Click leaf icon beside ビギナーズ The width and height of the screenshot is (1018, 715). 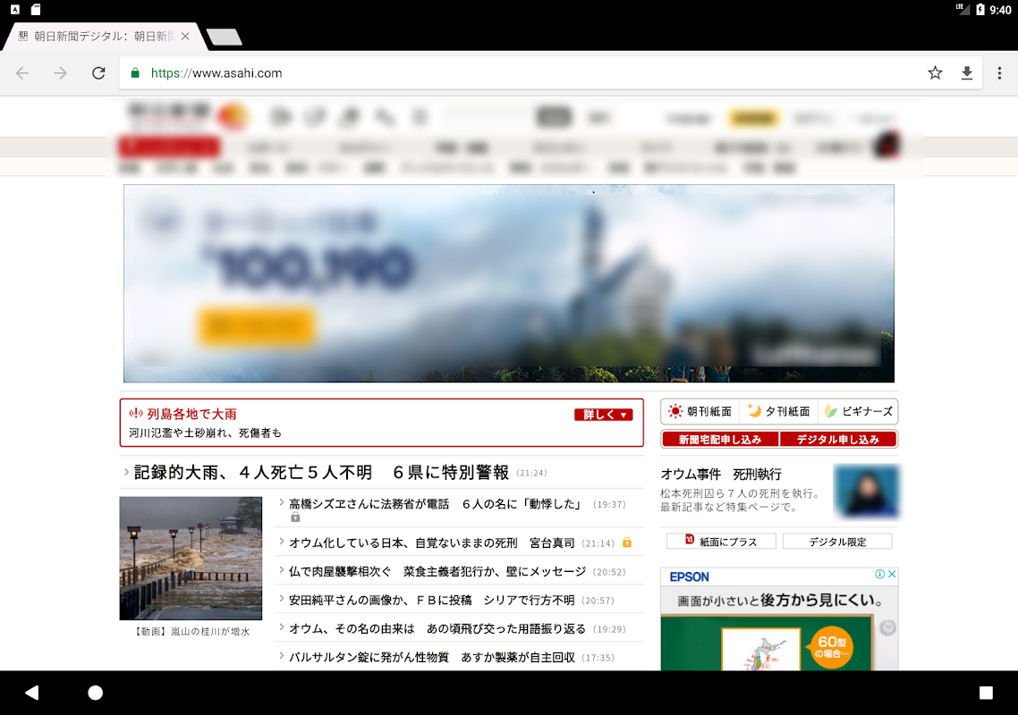click(x=831, y=411)
